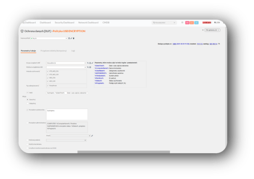Toggle the log entry checkbox above Akcja
This screenshot has width=254, height=179.
click(28, 92)
